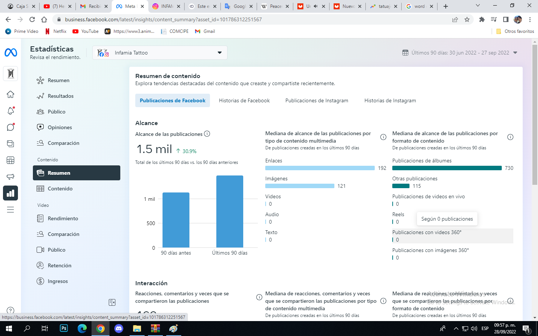The width and height of the screenshot is (538, 336).
Task: Click the address bar URL
Action: click(163, 19)
